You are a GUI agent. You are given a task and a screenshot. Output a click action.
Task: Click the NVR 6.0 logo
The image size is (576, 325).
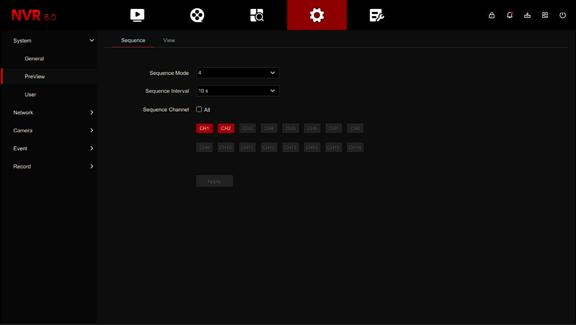(34, 16)
